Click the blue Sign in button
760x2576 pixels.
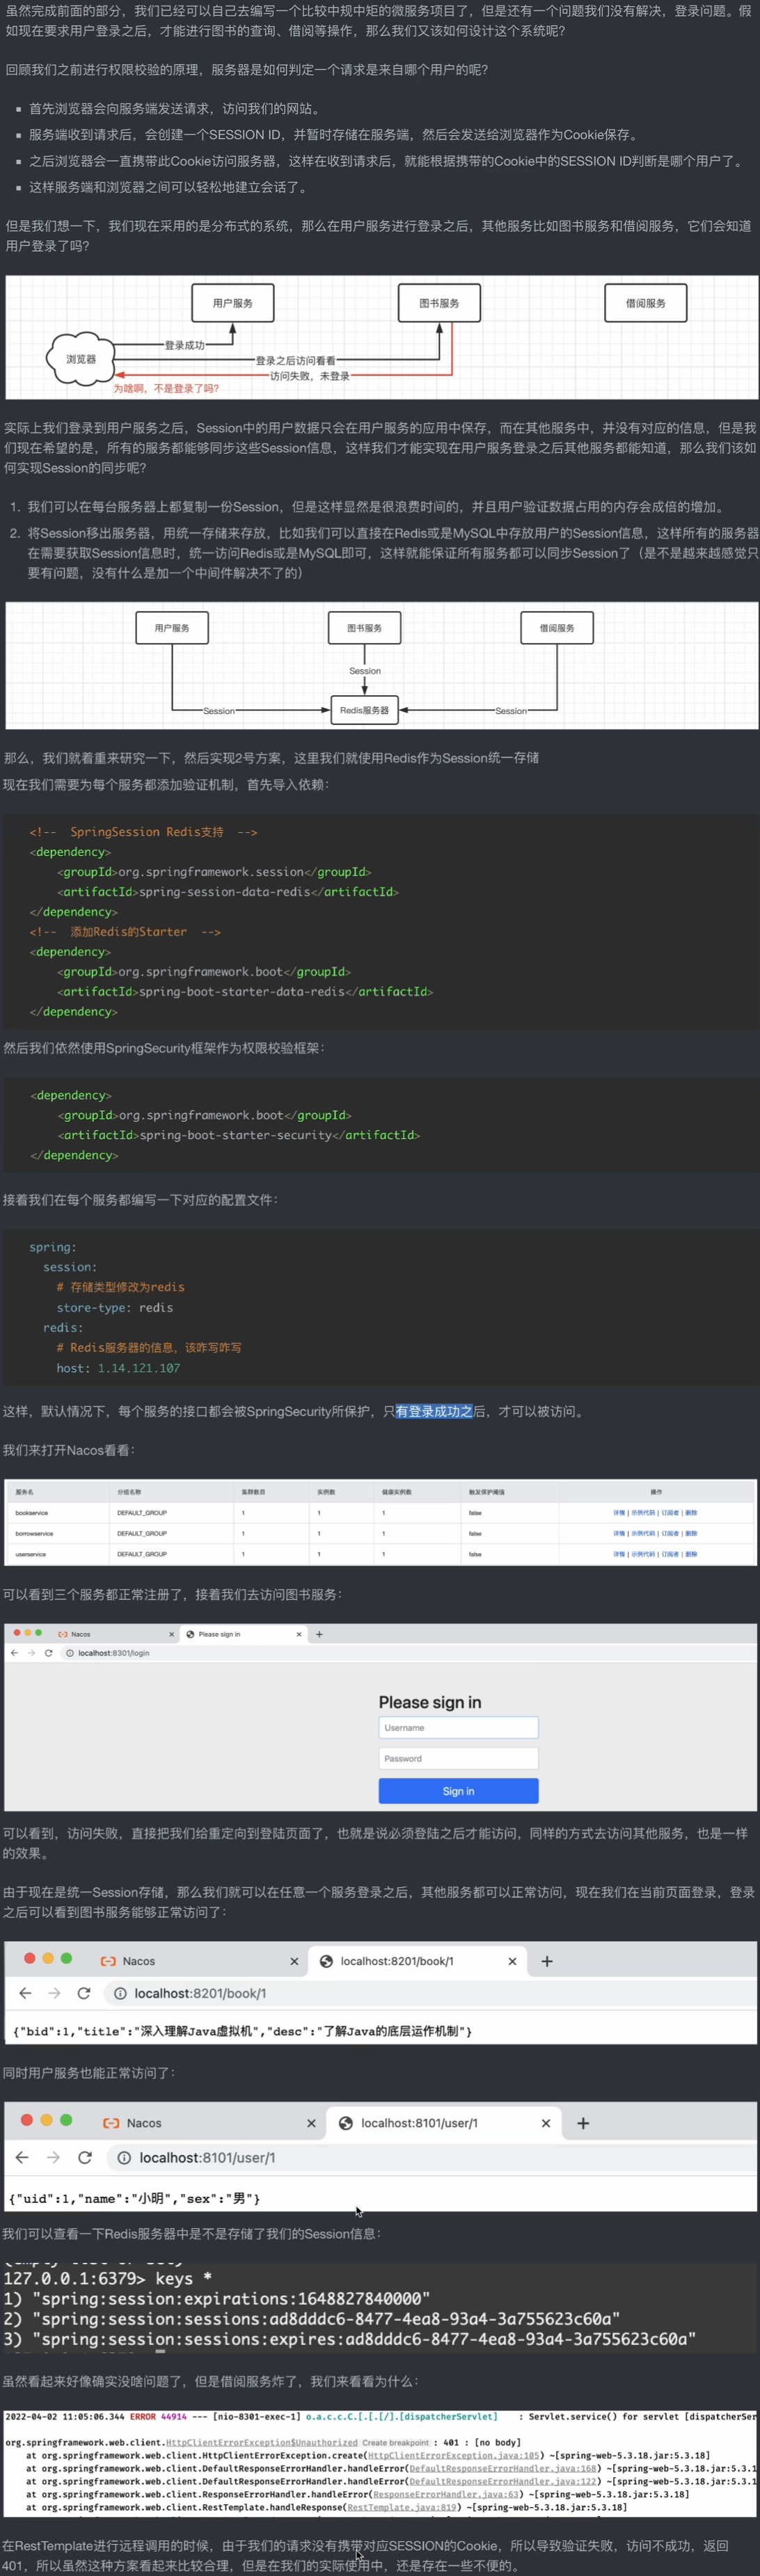pos(458,1791)
